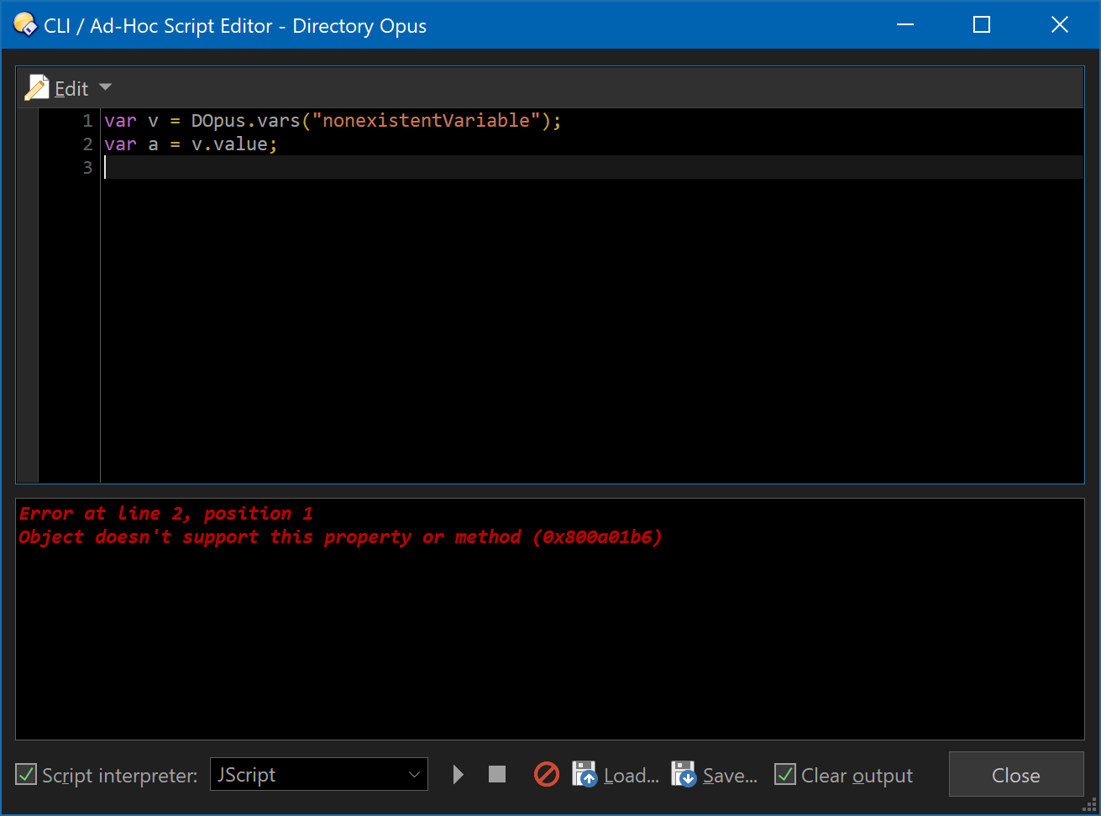Viewport: 1101px width, 816px height.
Task: Click the Load... button label
Action: 632,776
